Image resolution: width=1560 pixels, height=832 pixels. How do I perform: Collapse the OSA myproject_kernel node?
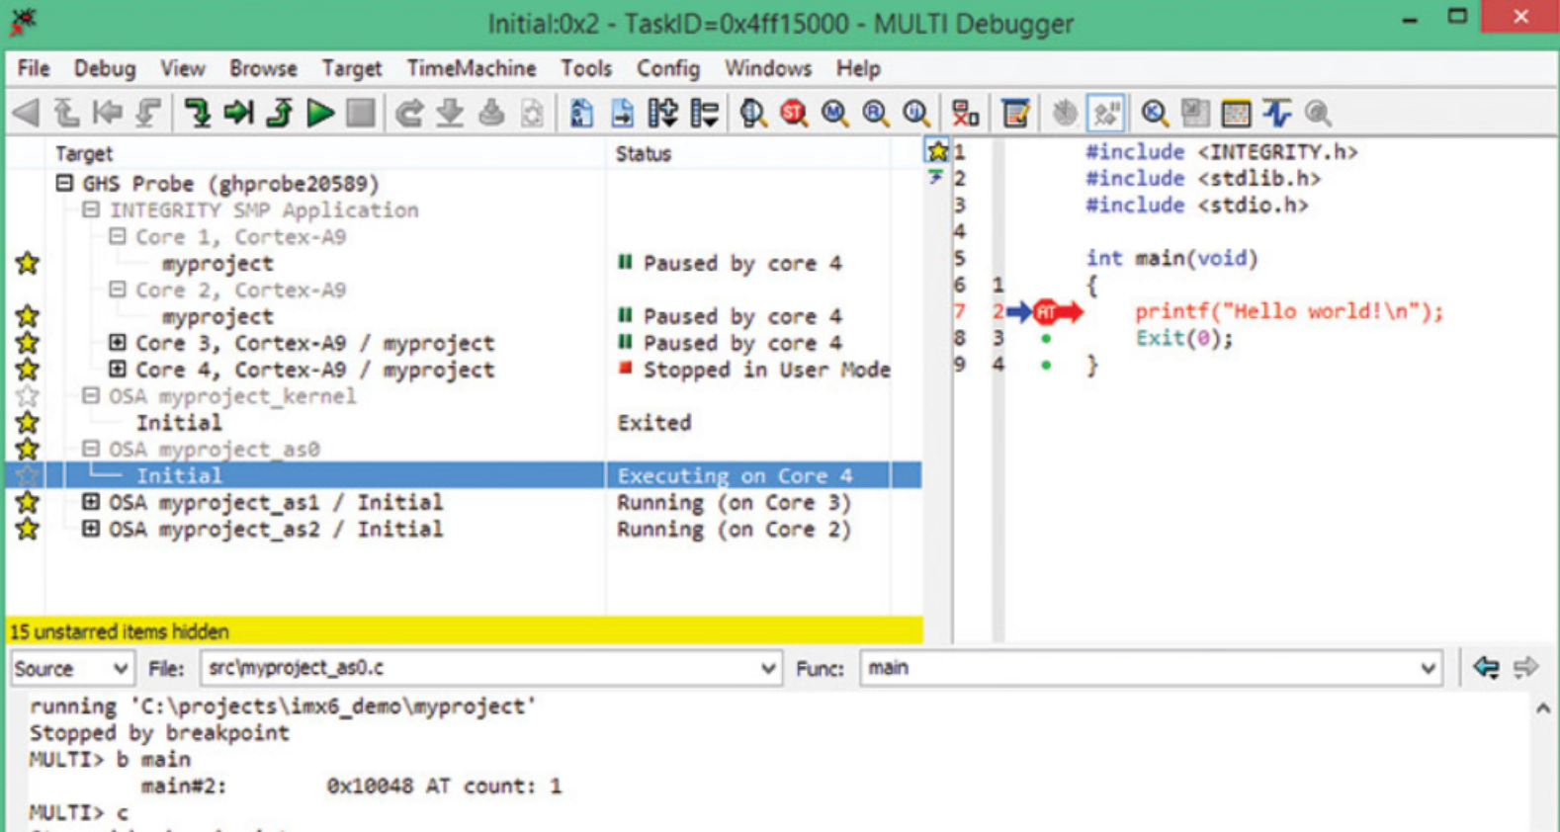[91, 396]
